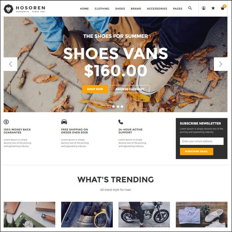Select the third slider pagination dot

click(x=118, y=106)
